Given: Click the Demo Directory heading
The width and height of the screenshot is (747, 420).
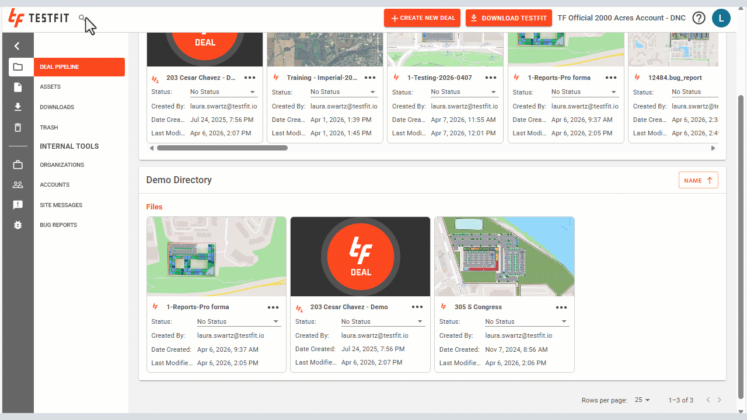Looking at the screenshot, I should coord(179,180).
